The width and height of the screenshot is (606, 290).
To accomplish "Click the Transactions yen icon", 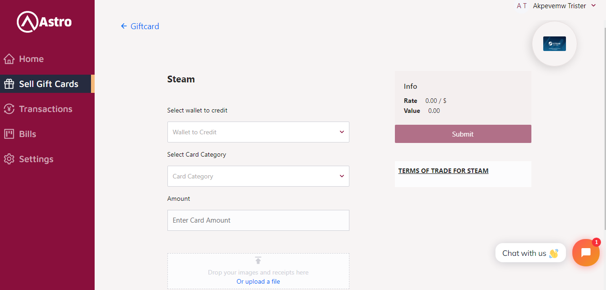I will (9, 109).
